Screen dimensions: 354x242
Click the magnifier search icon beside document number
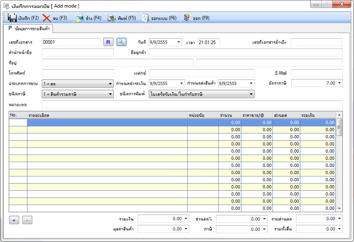coord(121,42)
